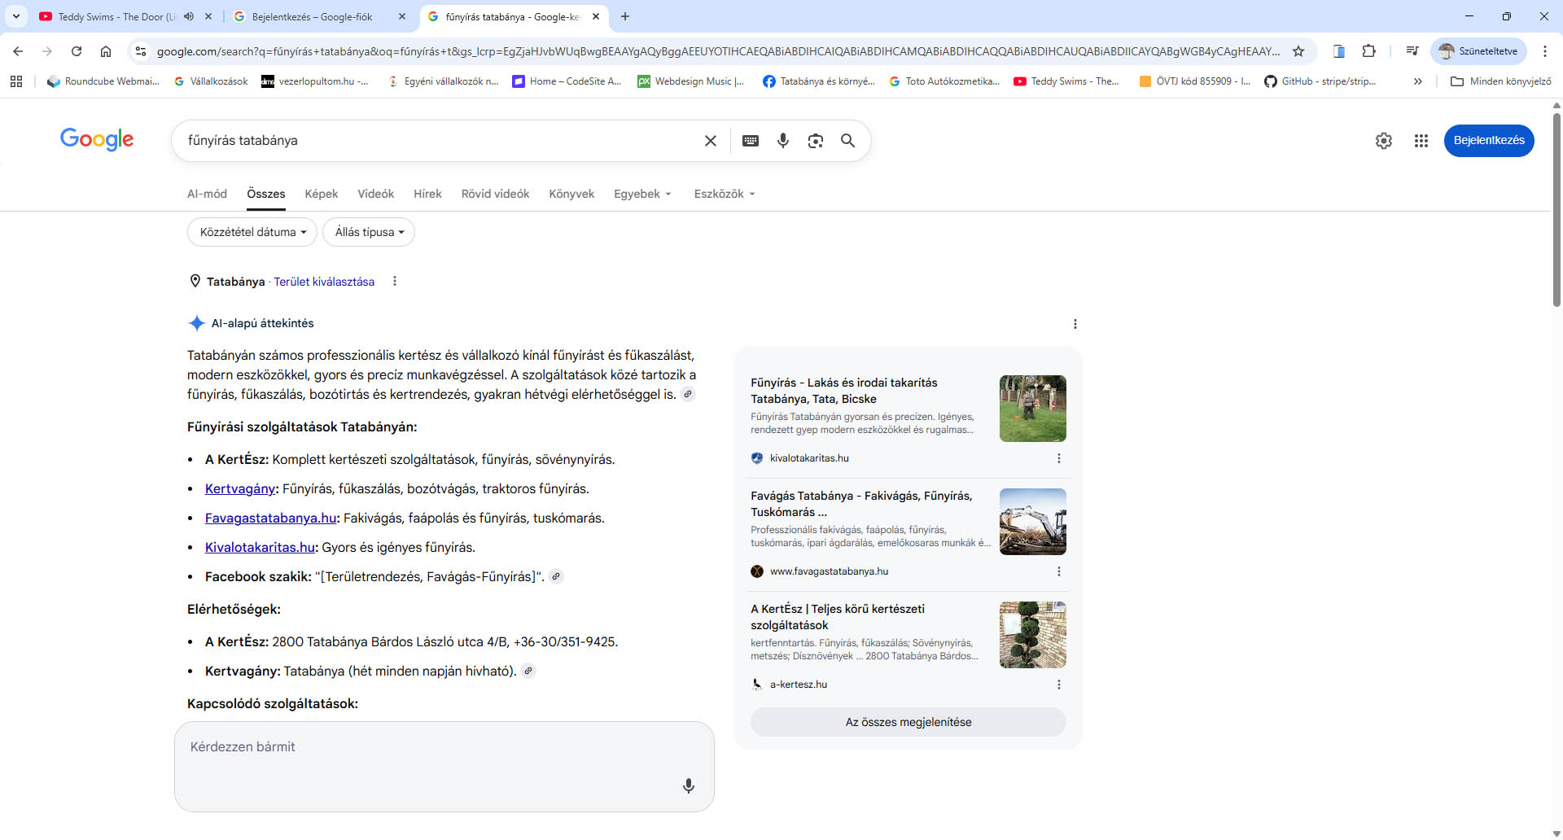The height and width of the screenshot is (840, 1563).
Task: Open the Favágás Tatabánya excavator thumbnail
Action: [x=1033, y=522]
